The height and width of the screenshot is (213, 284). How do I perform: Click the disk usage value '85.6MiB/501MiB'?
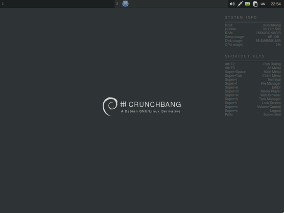[268, 41]
